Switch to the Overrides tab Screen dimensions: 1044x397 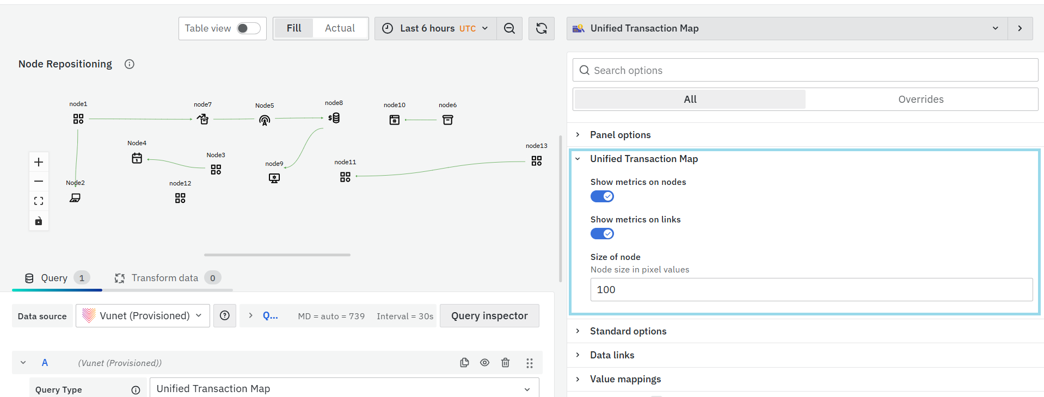coord(921,100)
